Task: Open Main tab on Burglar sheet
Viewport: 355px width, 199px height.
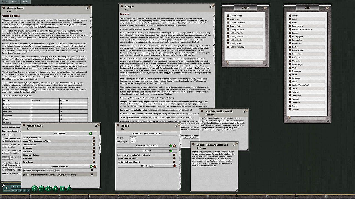Action: [215, 20]
